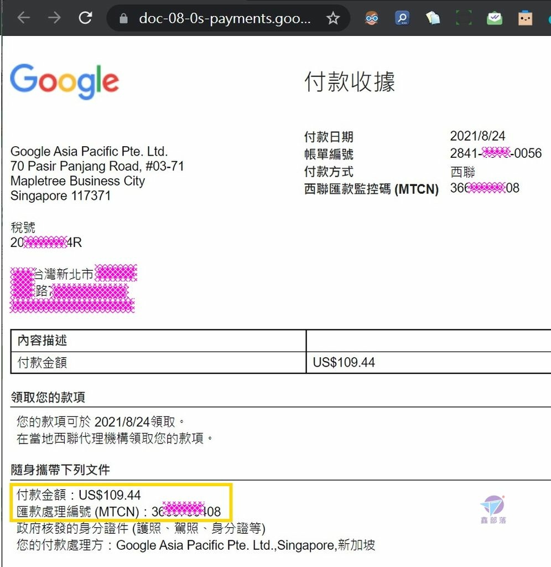
Task: Open the green checkmark mail extension
Action: click(x=494, y=18)
